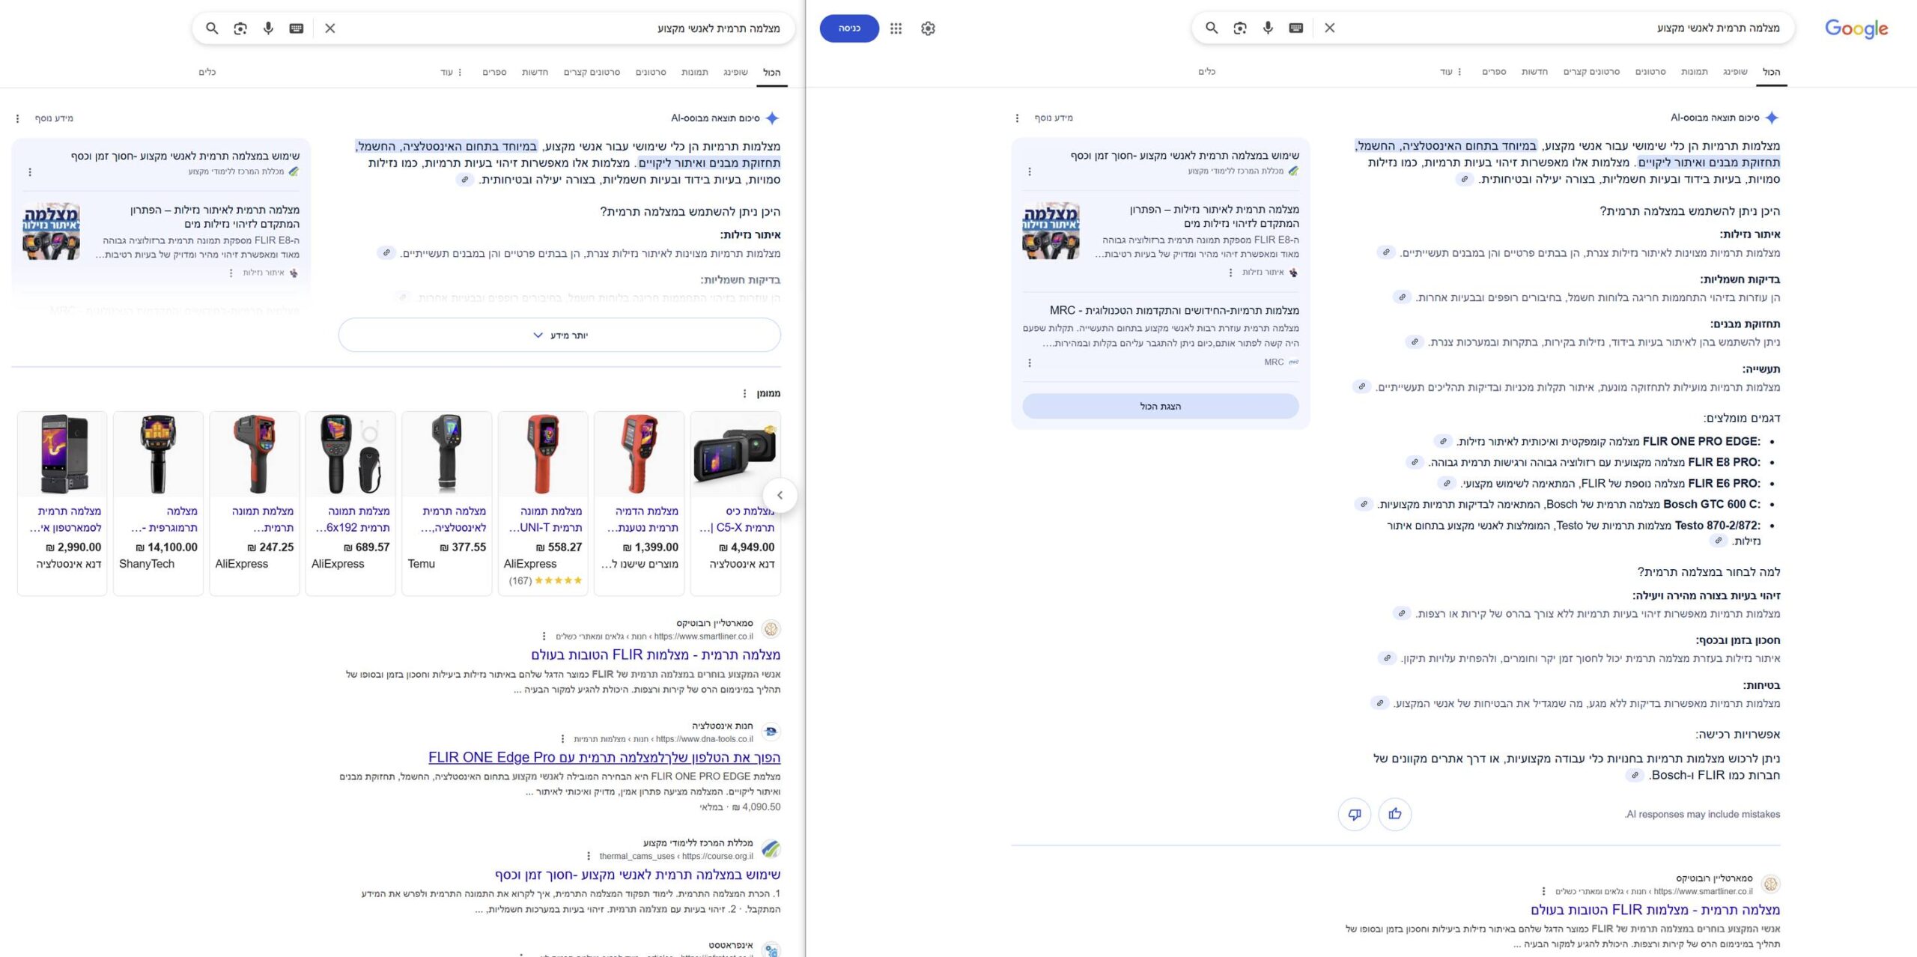Click the voice search microphone in right search bar
Viewport: 1917px width, 957px height.
1268,28
